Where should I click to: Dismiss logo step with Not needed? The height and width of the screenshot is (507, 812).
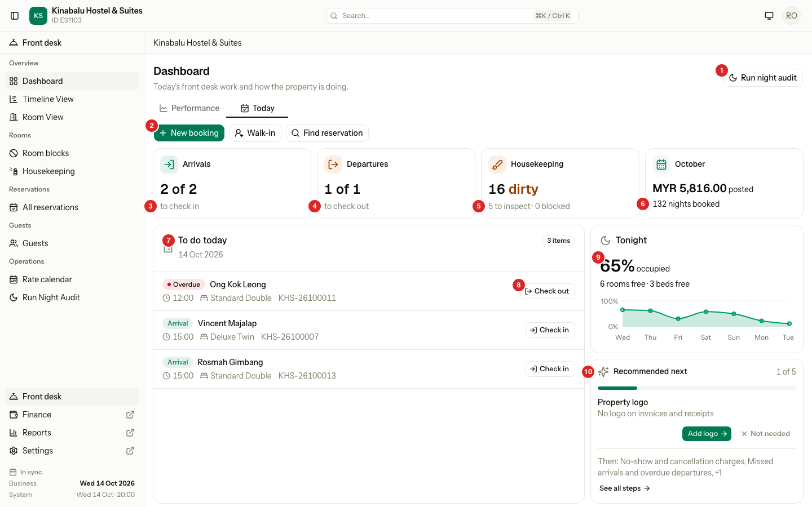tap(765, 434)
